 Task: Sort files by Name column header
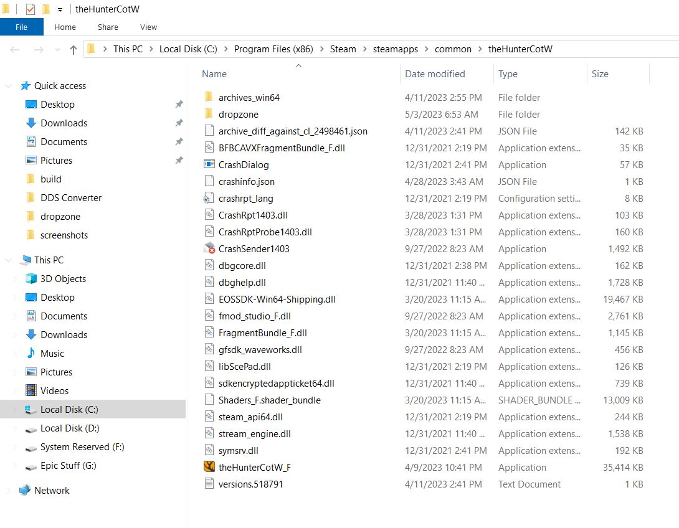coord(299,73)
